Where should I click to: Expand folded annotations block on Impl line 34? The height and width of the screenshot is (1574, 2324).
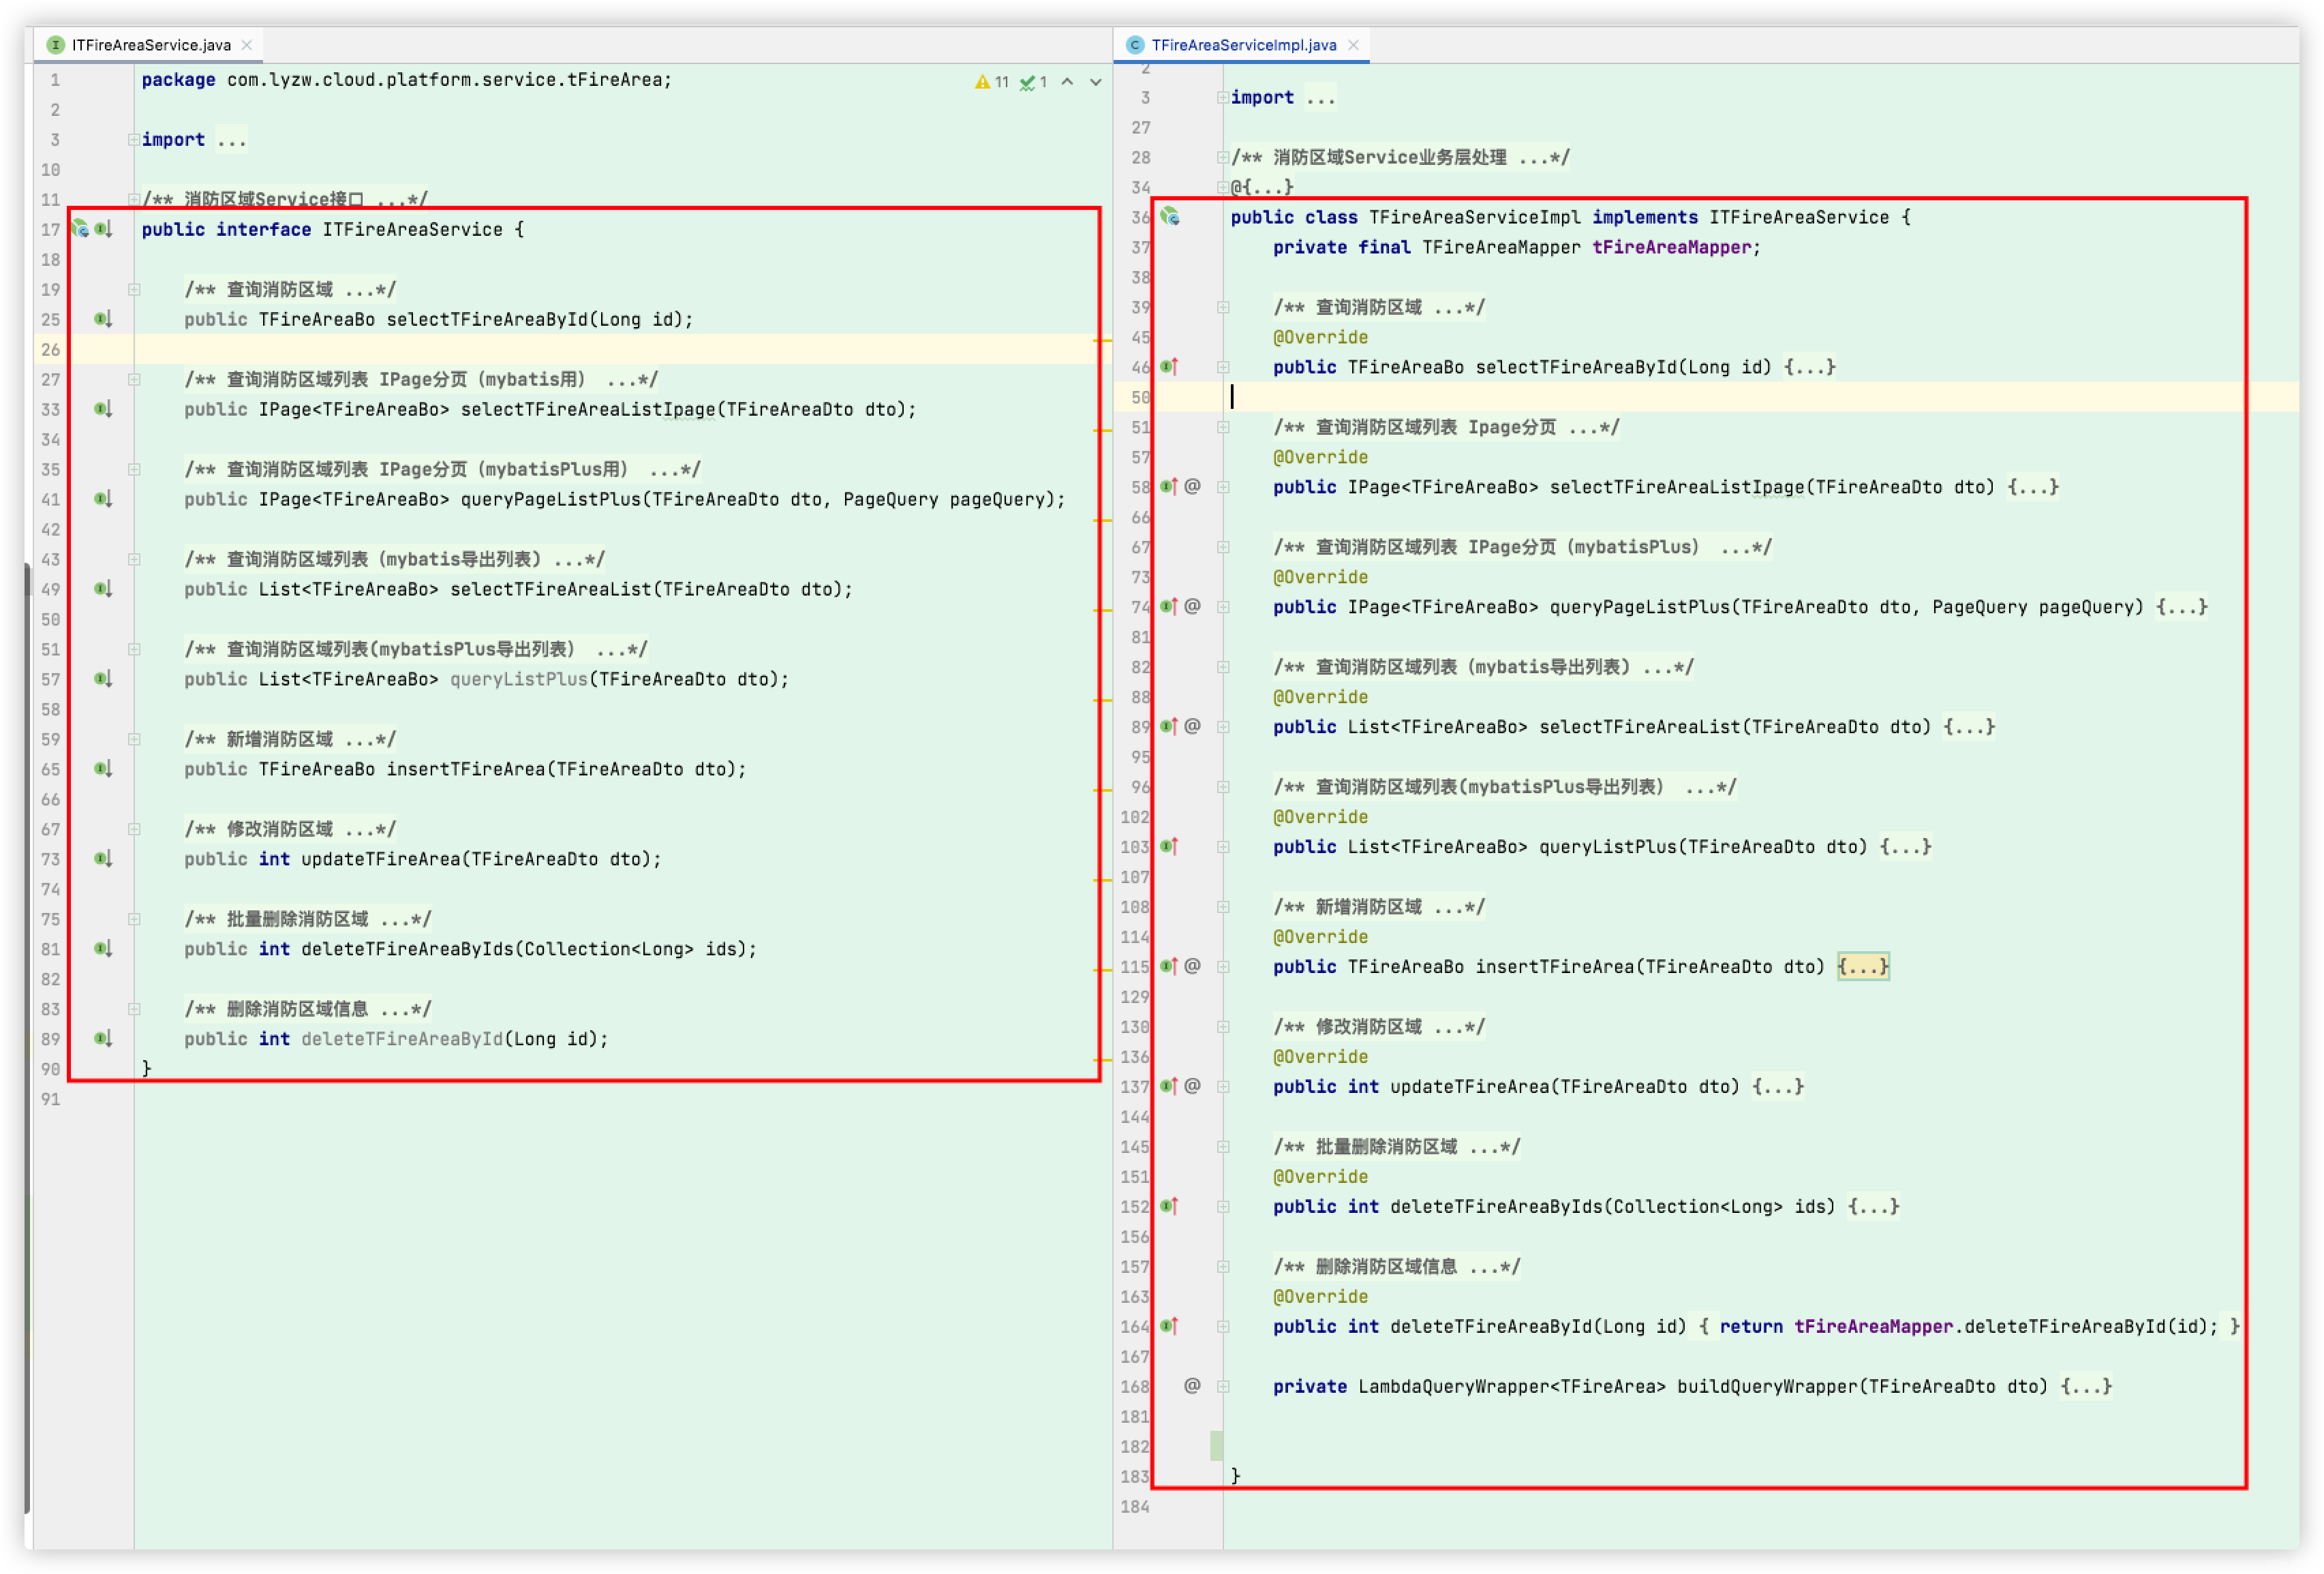1222,187
